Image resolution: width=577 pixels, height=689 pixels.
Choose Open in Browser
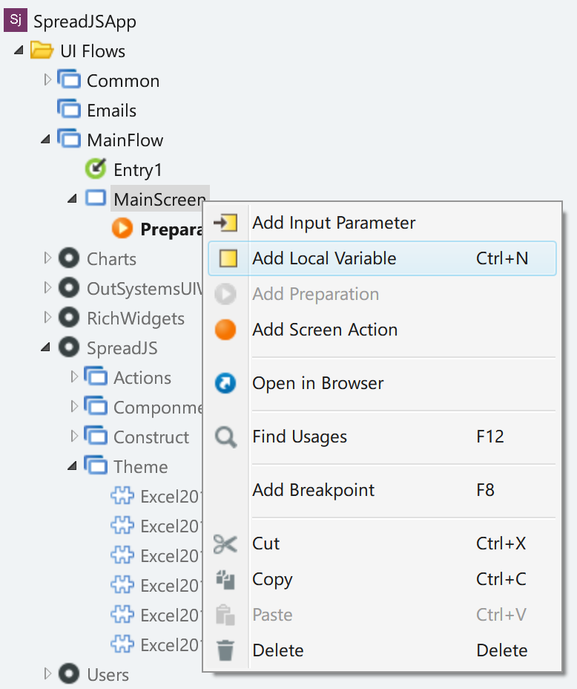pyautogui.click(x=382, y=383)
